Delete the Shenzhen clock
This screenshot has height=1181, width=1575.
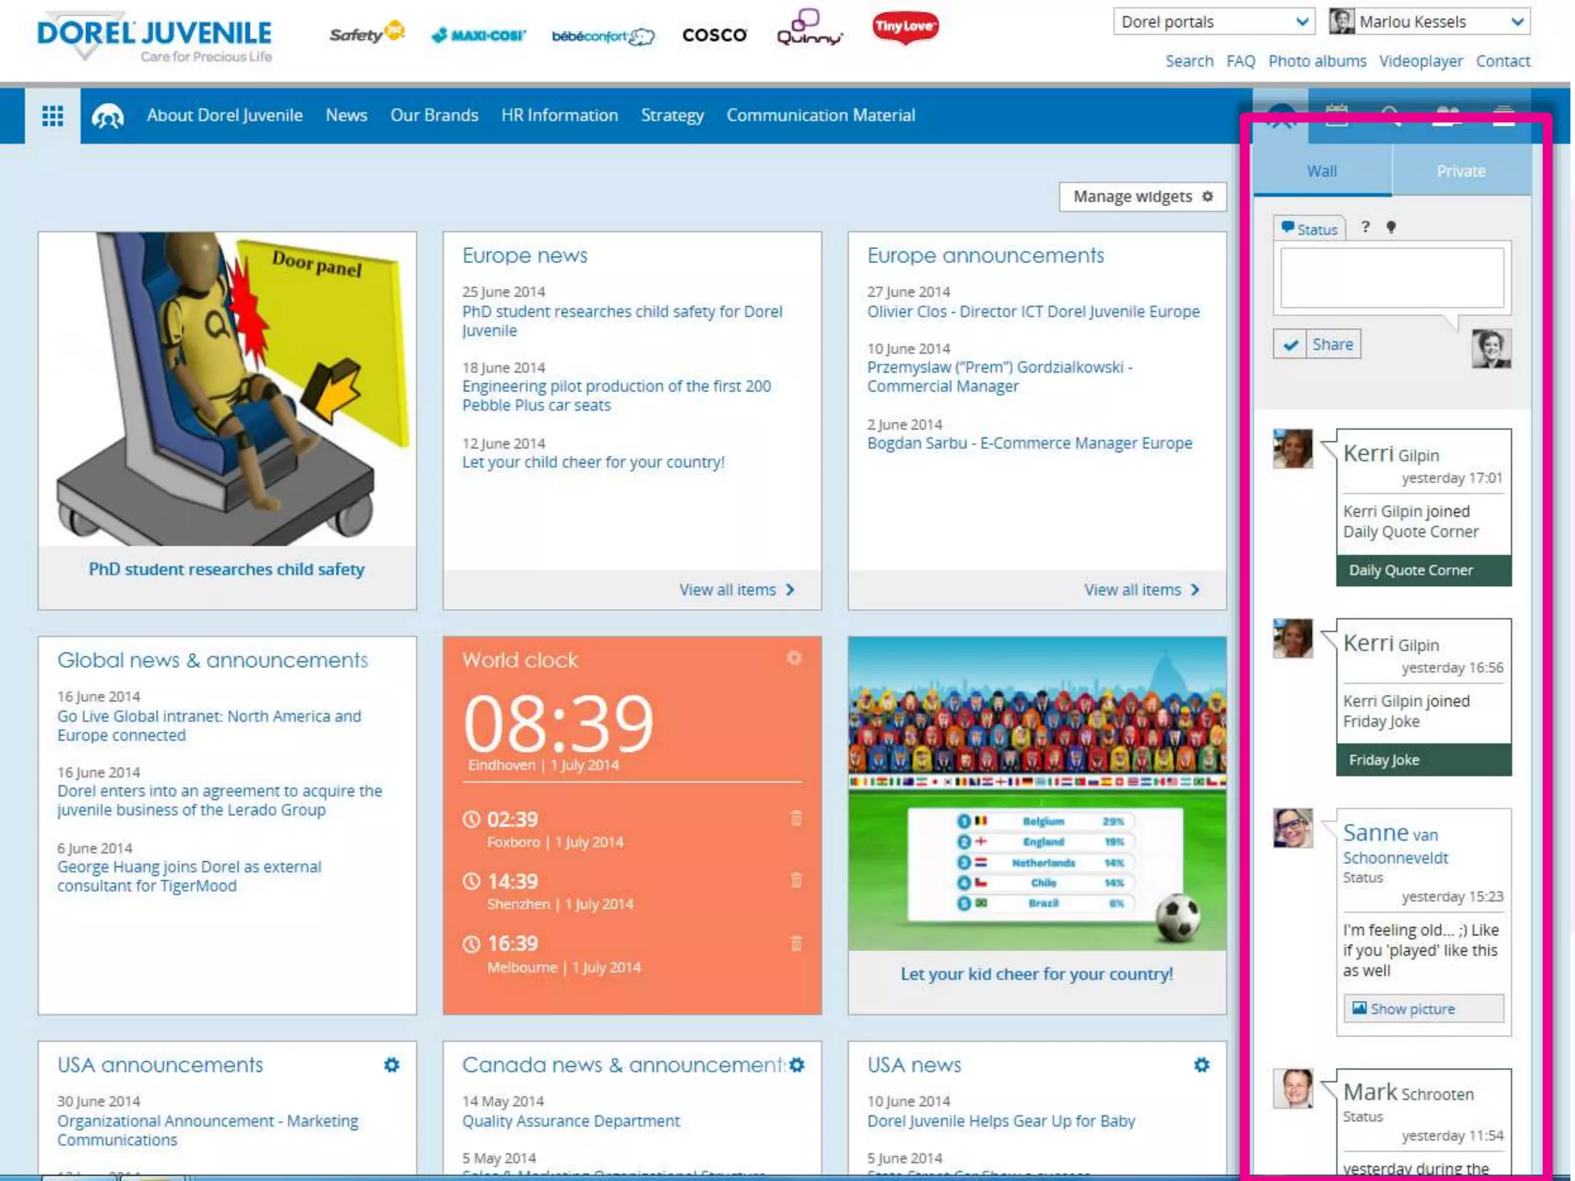(796, 880)
